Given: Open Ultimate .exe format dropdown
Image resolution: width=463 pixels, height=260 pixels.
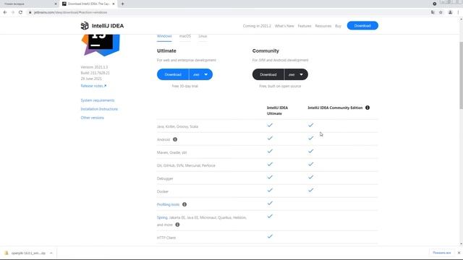Looking at the screenshot, I should [201, 74].
